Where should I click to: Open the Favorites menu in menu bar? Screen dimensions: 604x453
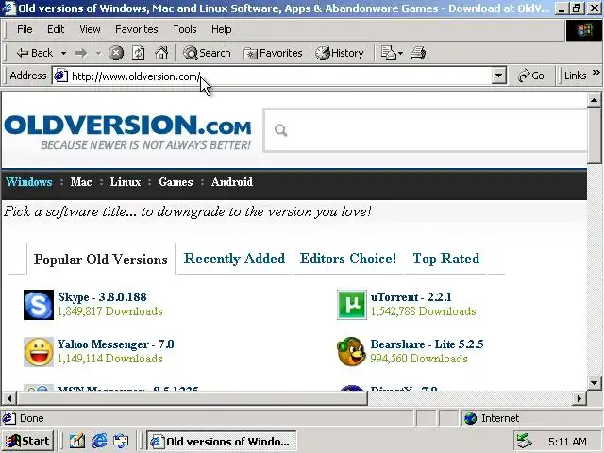click(136, 29)
